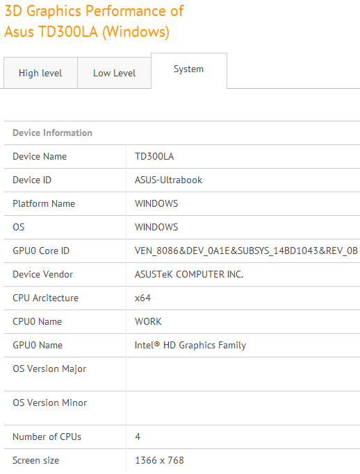Click the x64 CPU architecture value

142,298
